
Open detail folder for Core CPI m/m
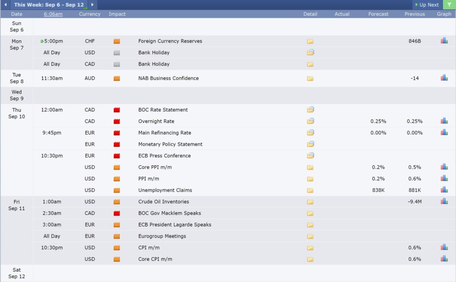310,259
